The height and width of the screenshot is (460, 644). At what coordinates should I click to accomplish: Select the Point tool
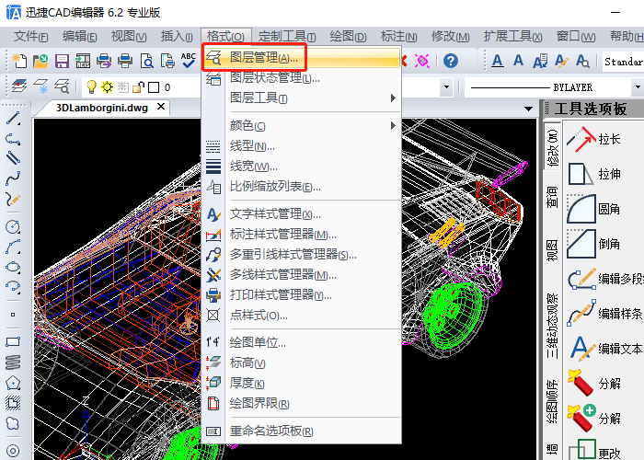point(13,315)
